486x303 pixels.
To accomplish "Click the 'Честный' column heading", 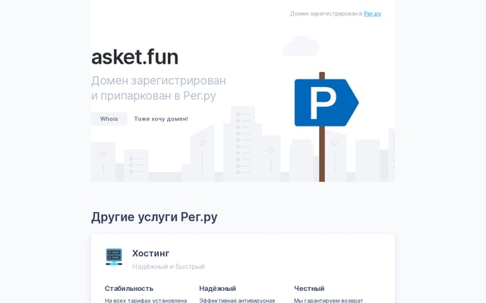I will pos(309,289).
